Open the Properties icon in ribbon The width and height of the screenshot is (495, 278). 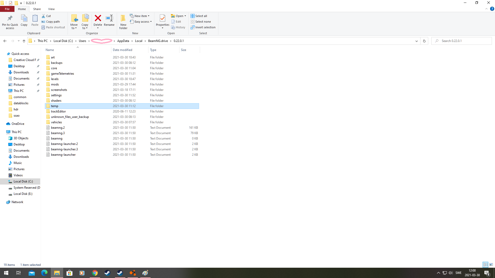point(162,18)
